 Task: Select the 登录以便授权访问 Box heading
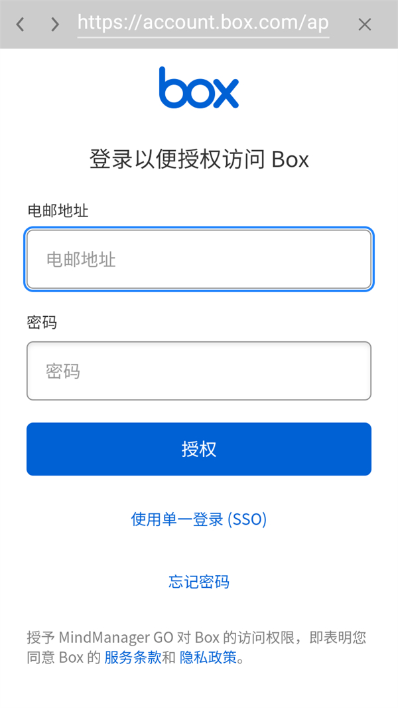click(x=199, y=159)
